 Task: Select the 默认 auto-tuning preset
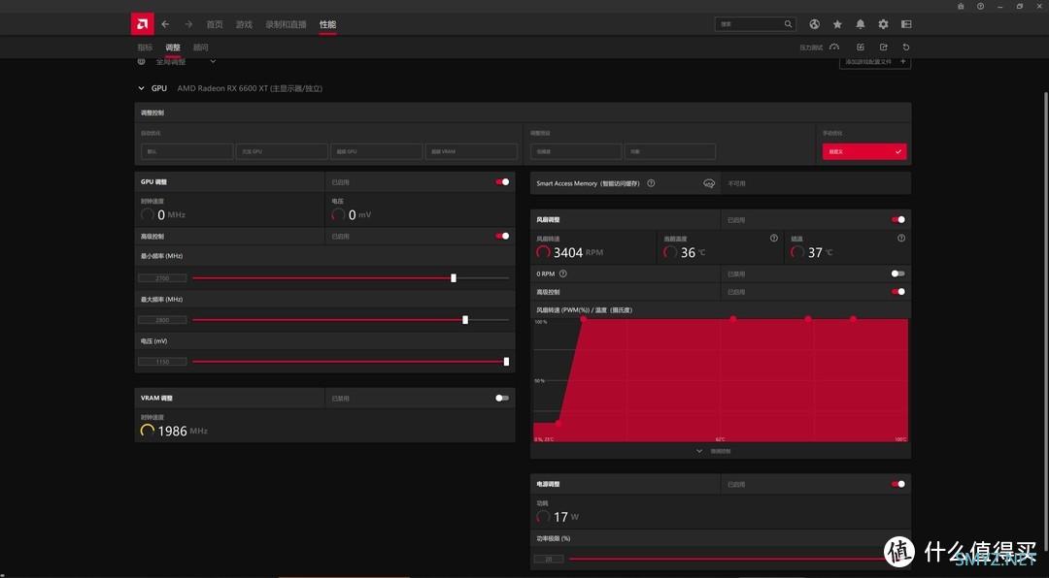click(x=186, y=151)
